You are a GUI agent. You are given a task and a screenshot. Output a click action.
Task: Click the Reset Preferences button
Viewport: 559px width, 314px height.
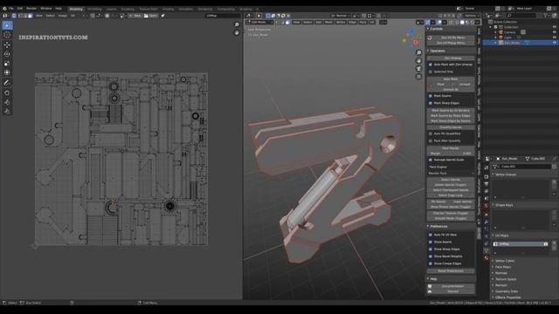pos(451,271)
